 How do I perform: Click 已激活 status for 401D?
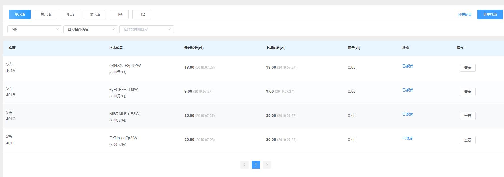pyautogui.click(x=407, y=138)
